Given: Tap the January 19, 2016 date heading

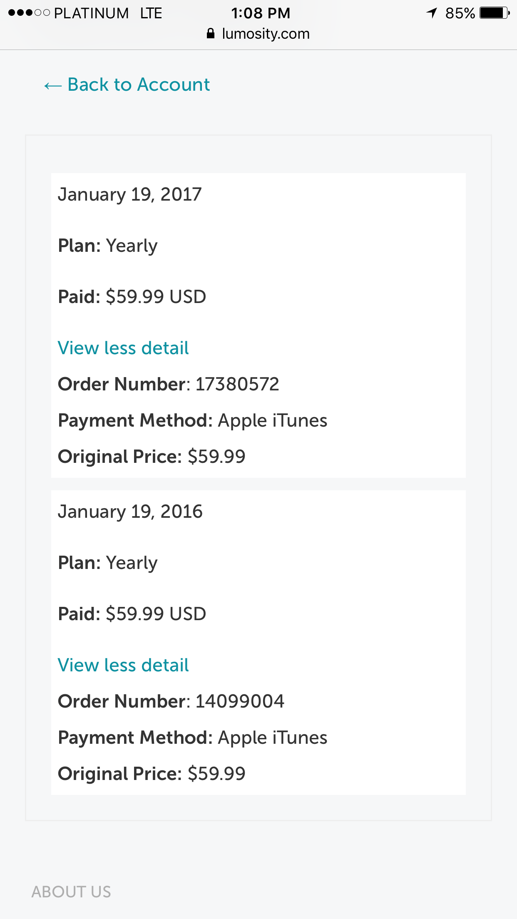Looking at the screenshot, I should coord(130,512).
